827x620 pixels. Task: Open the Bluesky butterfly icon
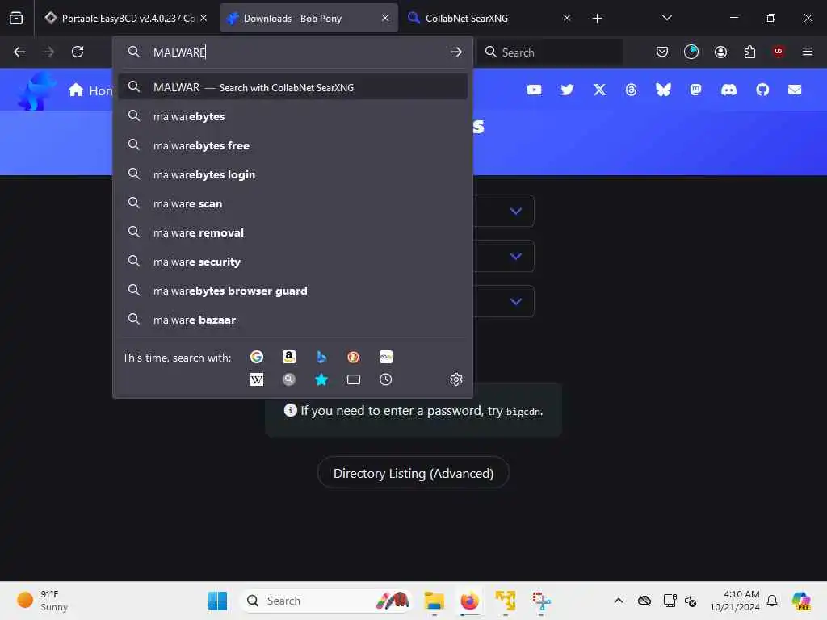point(664,90)
